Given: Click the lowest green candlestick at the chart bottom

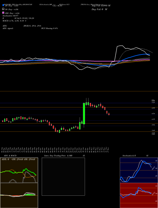Looking at the screenshot, I should [59, 131].
